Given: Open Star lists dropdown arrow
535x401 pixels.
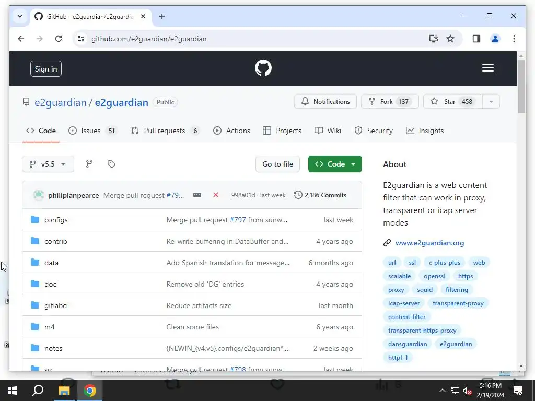Looking at the screenshot, I should (491, 102).
